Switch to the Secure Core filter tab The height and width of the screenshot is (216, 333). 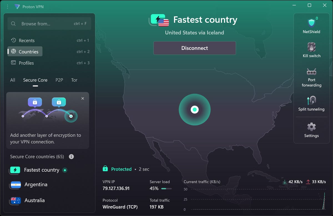[x=35, y=80]
